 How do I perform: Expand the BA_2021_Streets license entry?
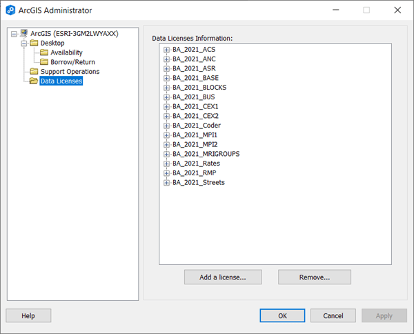coord(166,183)
